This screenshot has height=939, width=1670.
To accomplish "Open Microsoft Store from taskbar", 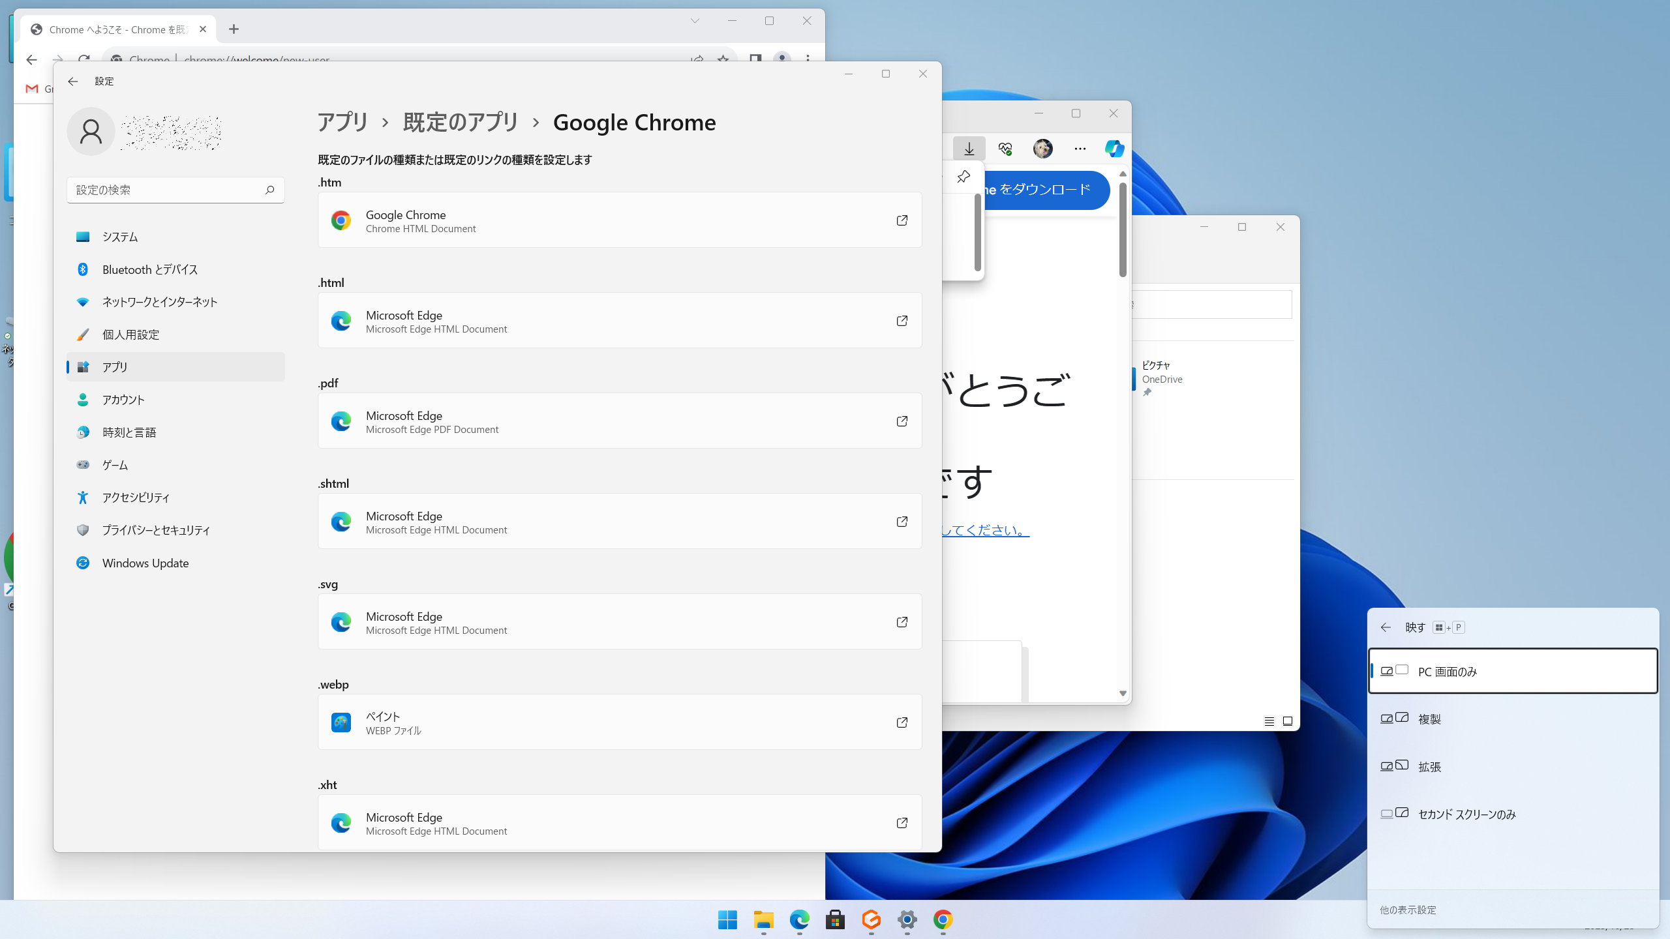I will pos(835,919).
